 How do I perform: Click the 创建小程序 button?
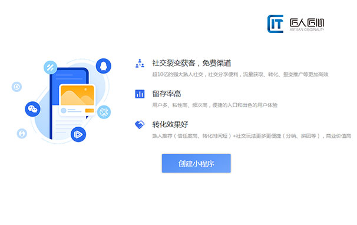click(x=196, y=163)
